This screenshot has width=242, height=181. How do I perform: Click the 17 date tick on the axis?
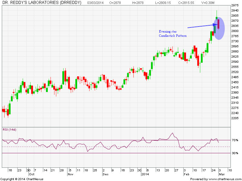204,170
